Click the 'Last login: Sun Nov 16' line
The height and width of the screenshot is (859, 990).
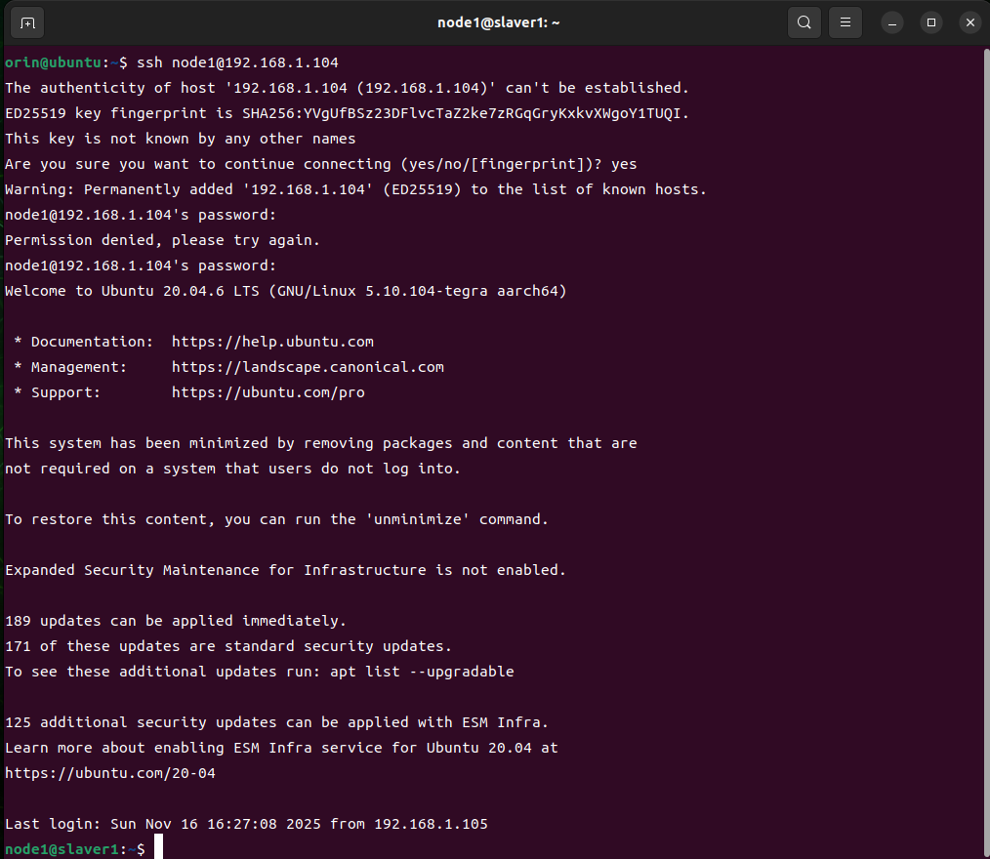click(246, 824)
